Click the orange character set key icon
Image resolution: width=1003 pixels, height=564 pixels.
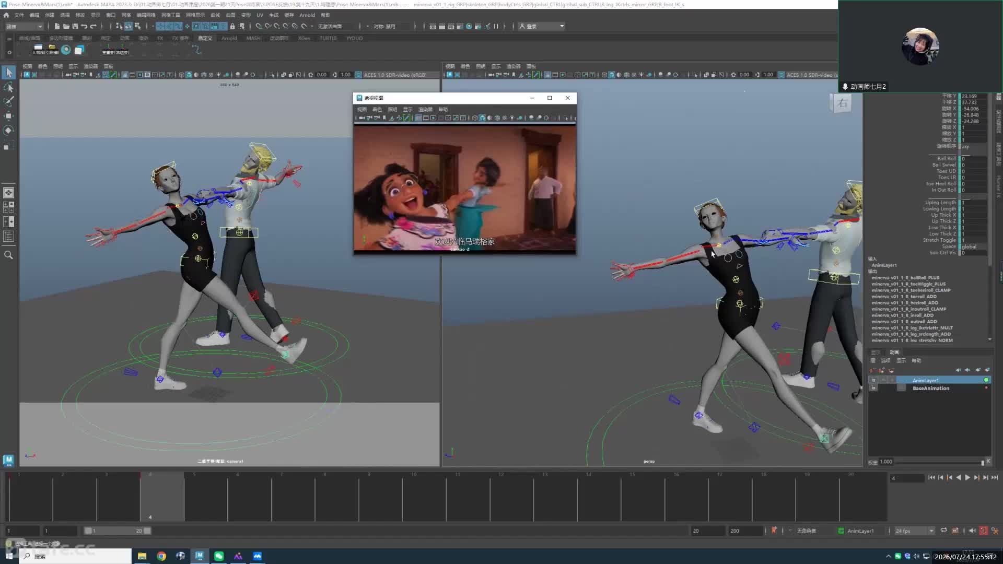pyautogui.click(x=774, y=530)
